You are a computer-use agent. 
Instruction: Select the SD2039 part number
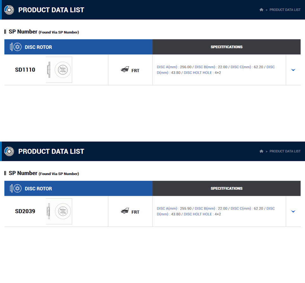[25, 211]
